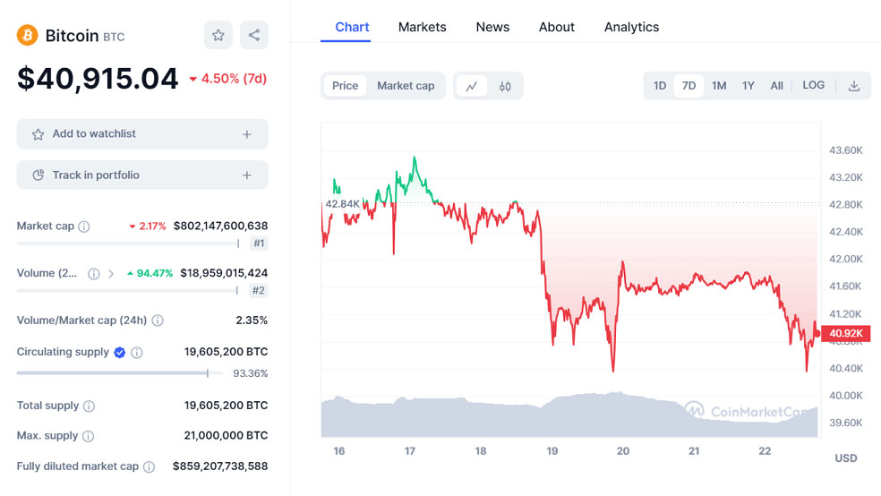Open the Analytics tab
Viewport: 881px width, 496px height.
coord(631,27)
